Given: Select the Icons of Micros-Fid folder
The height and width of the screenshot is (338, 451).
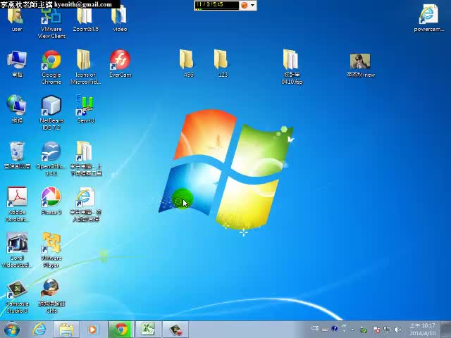Looking at the screenshot, I should click(85, 68).
